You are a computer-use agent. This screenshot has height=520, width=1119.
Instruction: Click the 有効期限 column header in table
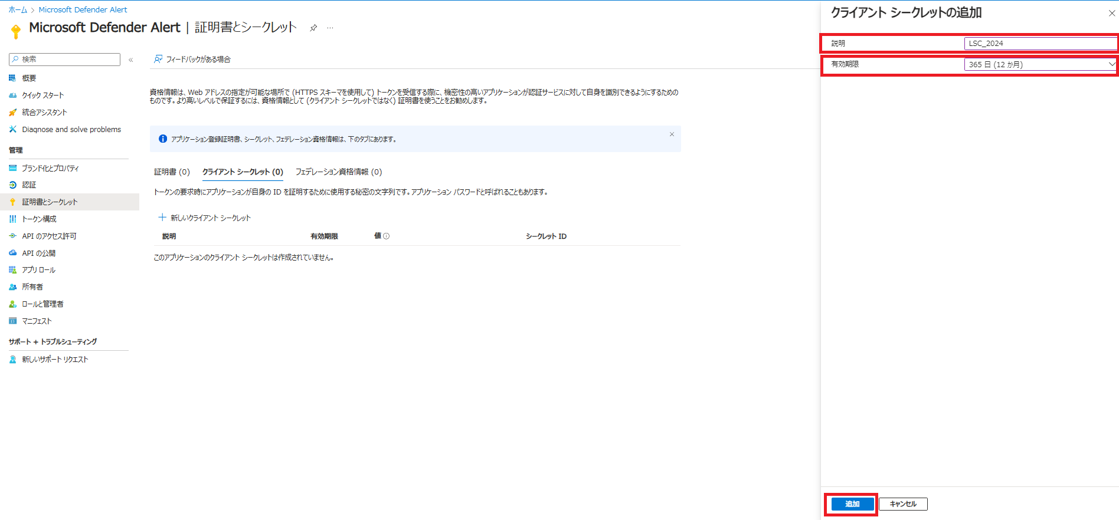click(x=324, y=236)
